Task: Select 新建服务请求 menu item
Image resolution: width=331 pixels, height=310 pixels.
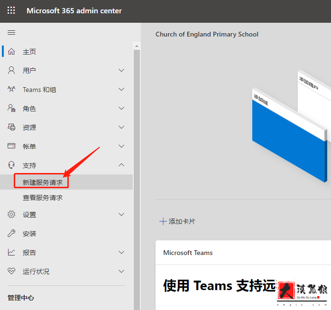Action: point(43,182)
